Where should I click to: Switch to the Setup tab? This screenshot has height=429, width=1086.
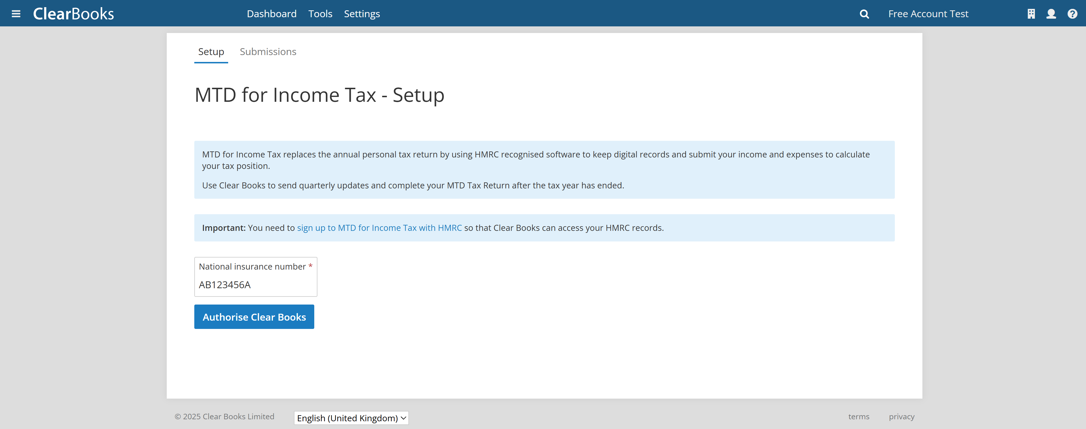coord(211,52)
